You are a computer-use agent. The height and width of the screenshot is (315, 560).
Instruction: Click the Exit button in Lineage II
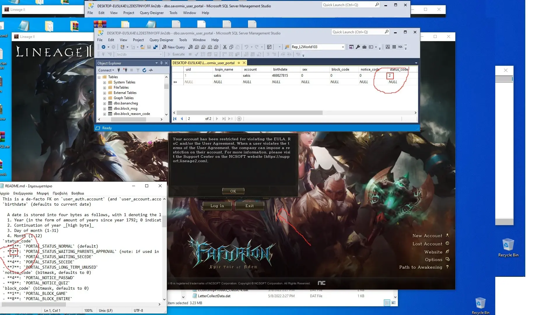click(x=249, y=206)
